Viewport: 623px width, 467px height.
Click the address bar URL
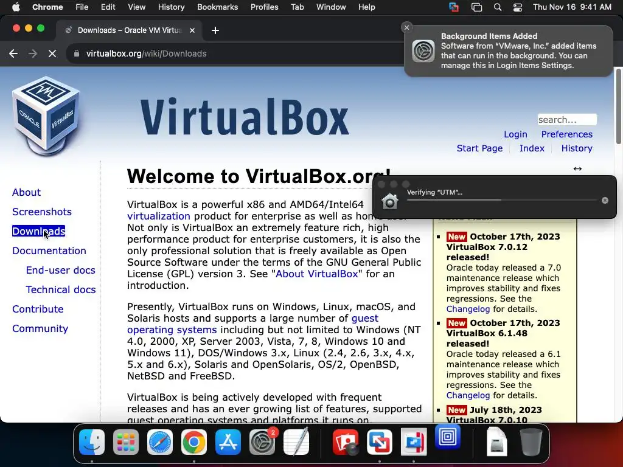pos(146,54)
